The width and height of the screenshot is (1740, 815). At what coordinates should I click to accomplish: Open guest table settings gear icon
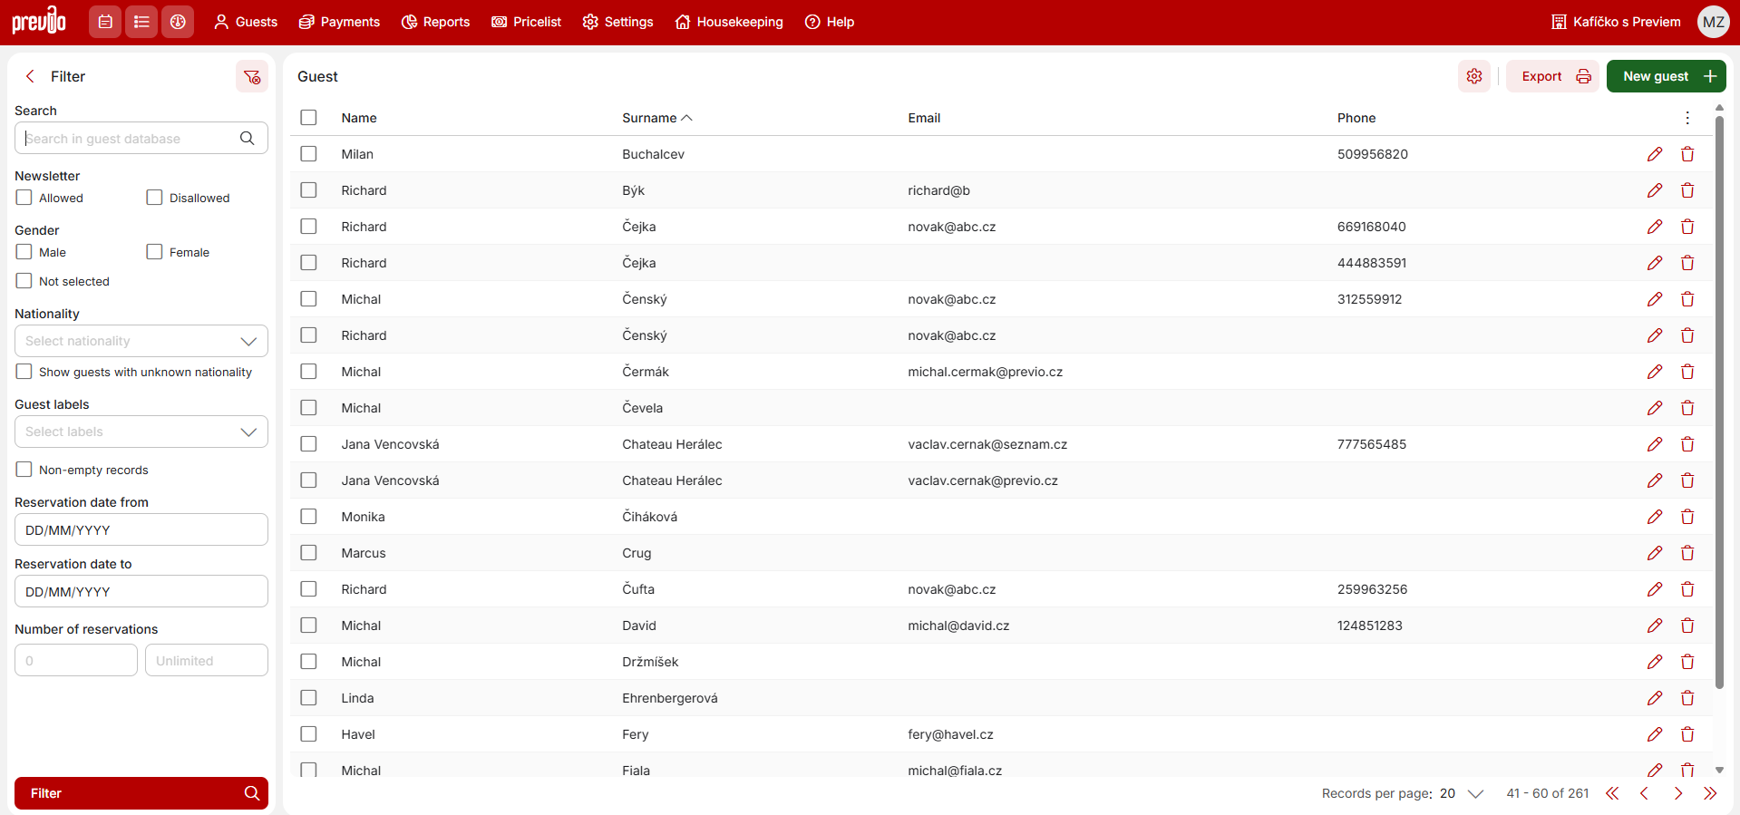(1473, 77)
